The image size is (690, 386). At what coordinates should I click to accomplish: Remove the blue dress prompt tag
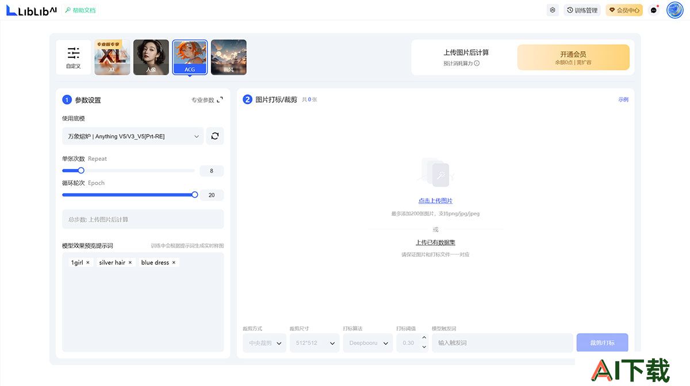click(174, 263)
